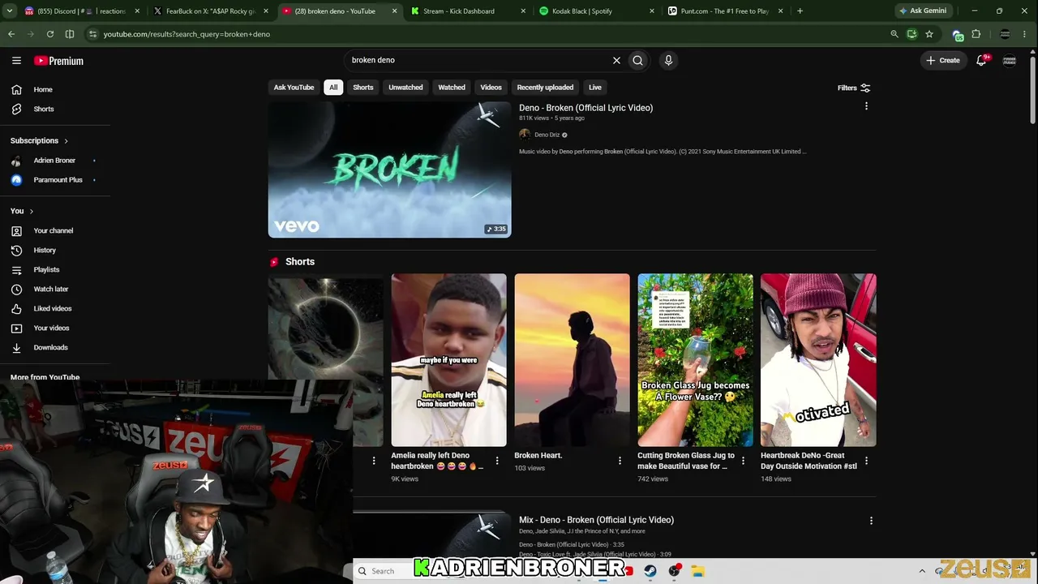Go to YouTube Premium home logo
This screenshot has width=1038, height=584.
pos(58,61)
